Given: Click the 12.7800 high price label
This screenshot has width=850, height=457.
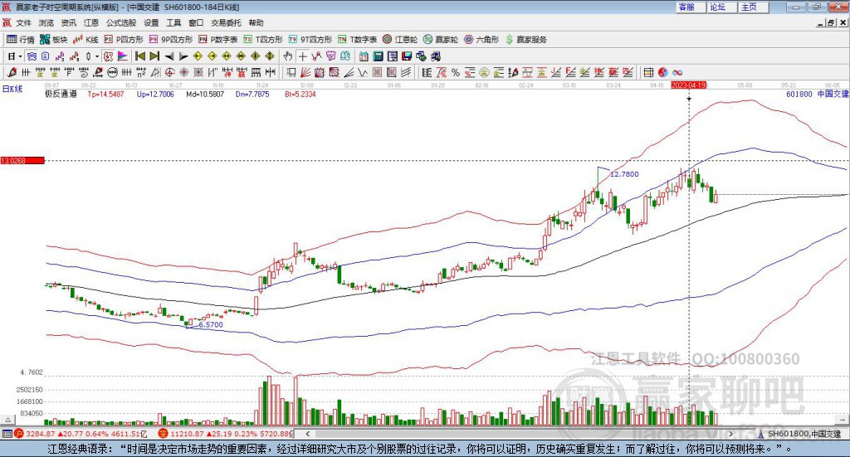Looking at the screenshot, I should [x=624, y=174].
